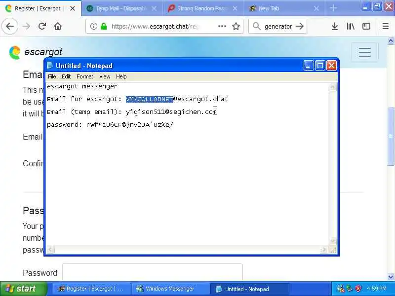The height and width of the screenshot is (296, 395).
Task: Submit search with the arrow button
Action: [x=300, y=26]
